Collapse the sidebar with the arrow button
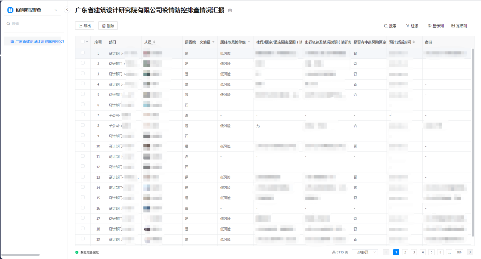The image size is (481, 259). click(67, 10)
